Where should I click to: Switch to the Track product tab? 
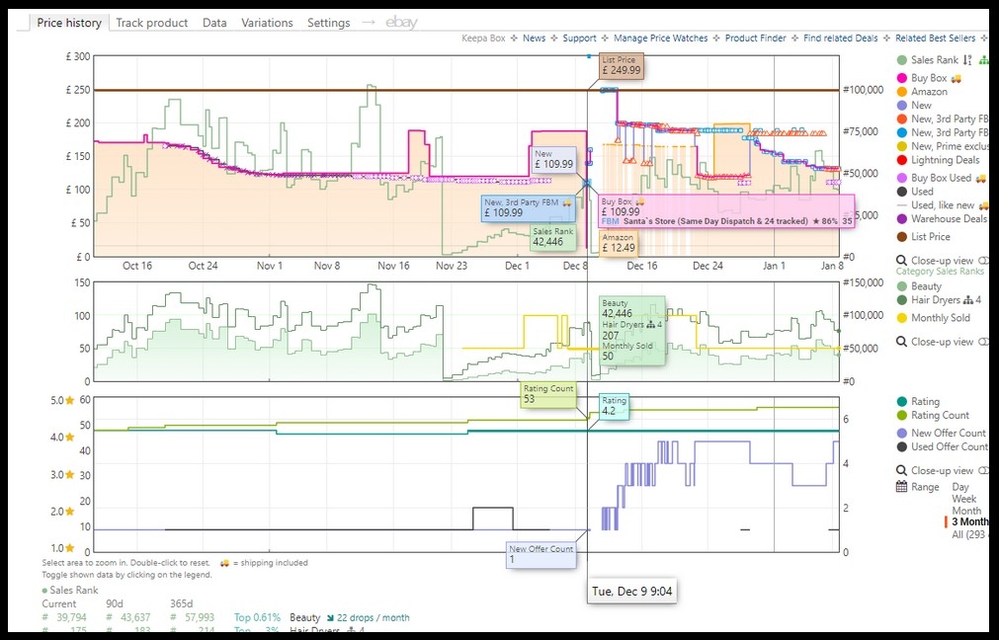click(152, 23)
